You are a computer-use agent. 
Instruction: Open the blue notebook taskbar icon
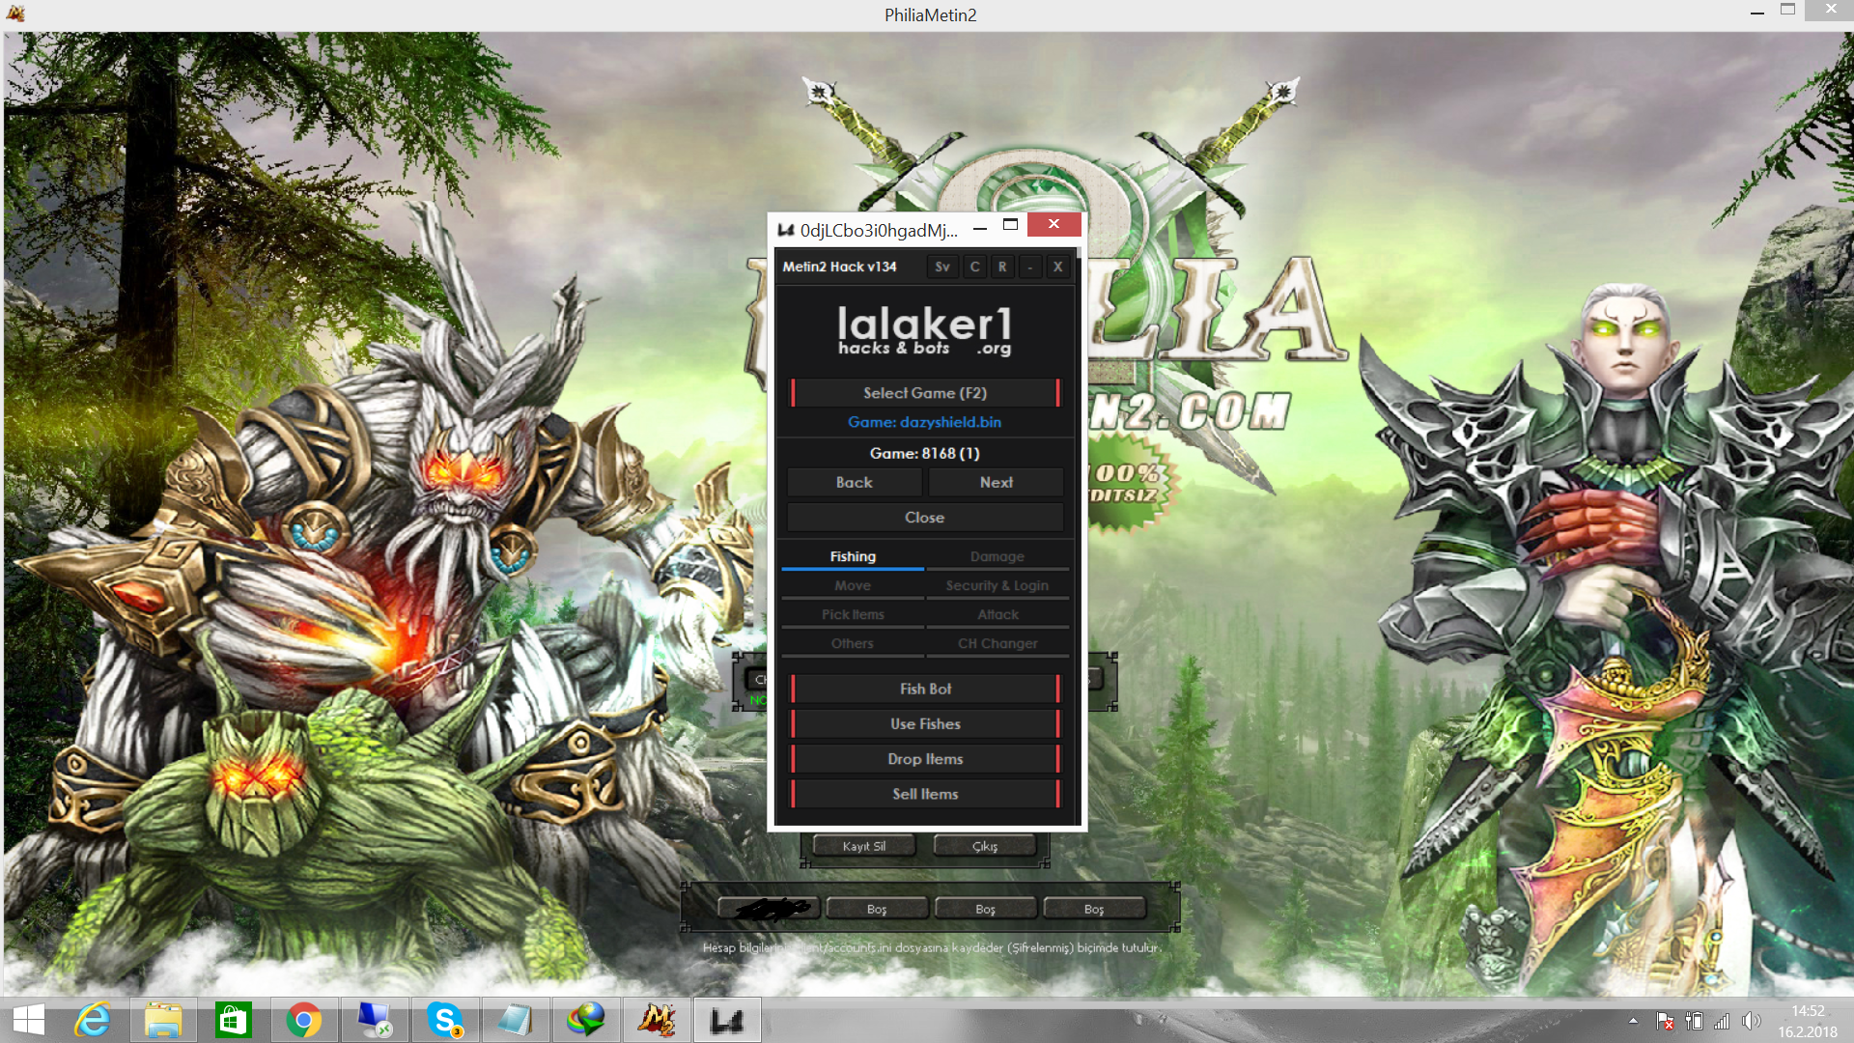(516, 1021)
